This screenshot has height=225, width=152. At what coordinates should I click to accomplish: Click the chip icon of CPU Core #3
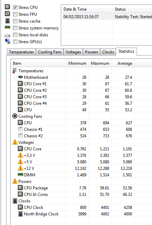point(20,97)
